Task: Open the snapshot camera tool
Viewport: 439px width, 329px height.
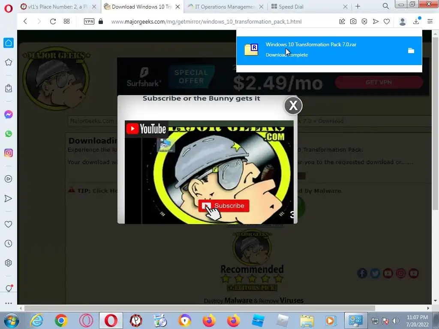Action: point(353,21)
